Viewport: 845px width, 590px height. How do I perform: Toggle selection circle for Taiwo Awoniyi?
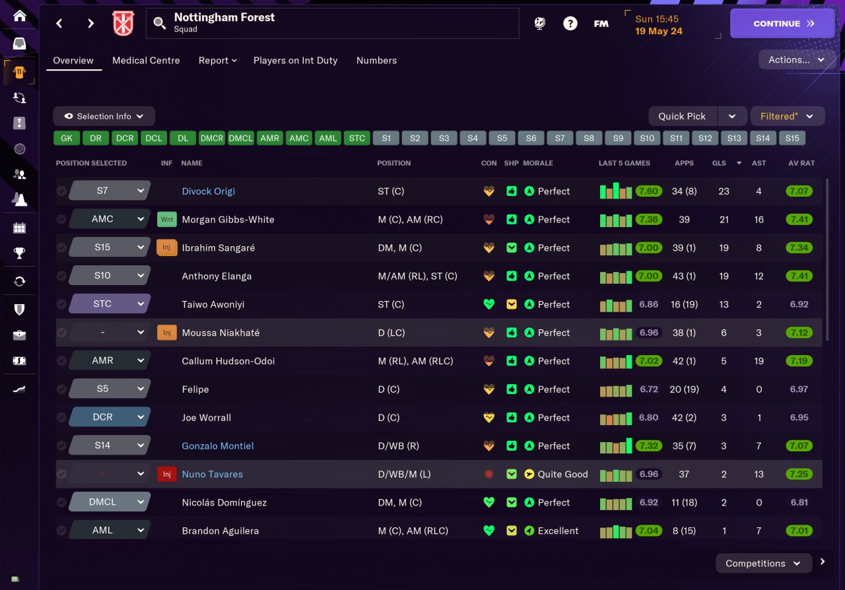[x=61, y=304]
